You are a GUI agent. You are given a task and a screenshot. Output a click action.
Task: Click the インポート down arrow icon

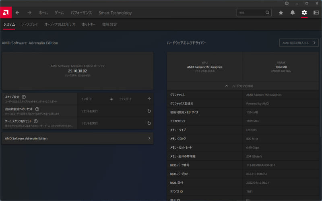click(111, 99)
